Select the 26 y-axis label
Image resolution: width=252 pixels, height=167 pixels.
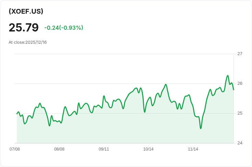click(240, 83)
